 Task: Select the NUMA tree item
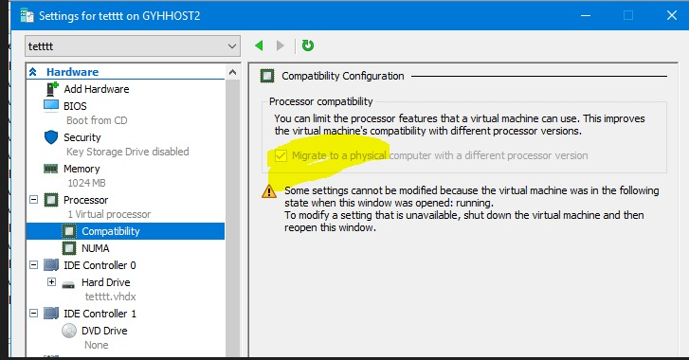(x=96, y=248)
